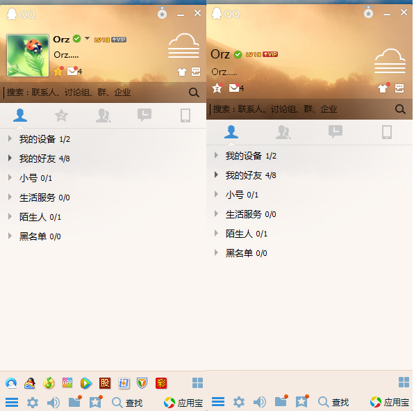Click the skin T-shirt icon in left window
414x411 pixels.
(x=182, y=72)
